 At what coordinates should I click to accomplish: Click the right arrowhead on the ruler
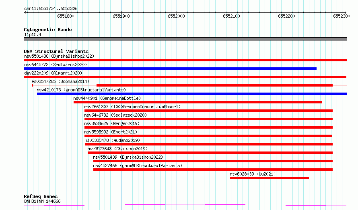coord(345,13)
